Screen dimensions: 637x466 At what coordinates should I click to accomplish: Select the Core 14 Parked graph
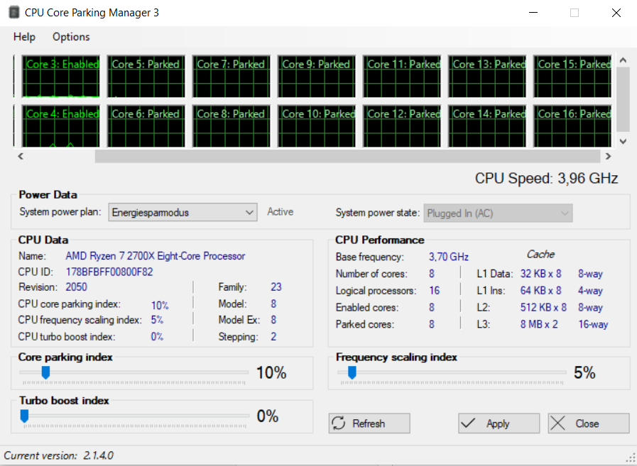tap(487, 126)
